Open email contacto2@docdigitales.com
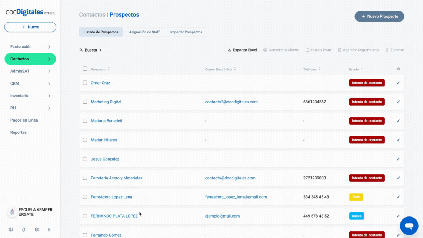The image size is (423, 238). pos(231,102)
